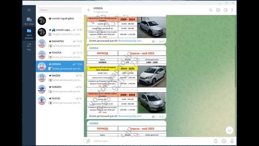Click the vostok-zapad-jpbot avatar
Screen dimensions: 259x146
tap(42, 21)
